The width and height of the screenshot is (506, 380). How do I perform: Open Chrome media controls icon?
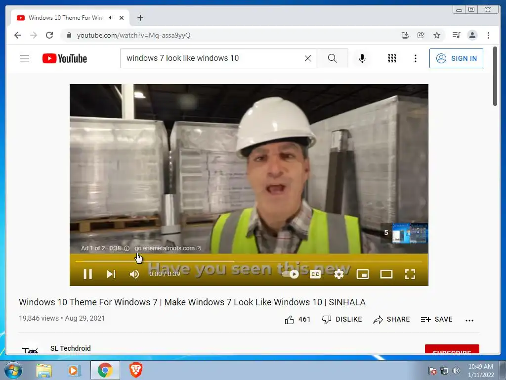(456, 35)
